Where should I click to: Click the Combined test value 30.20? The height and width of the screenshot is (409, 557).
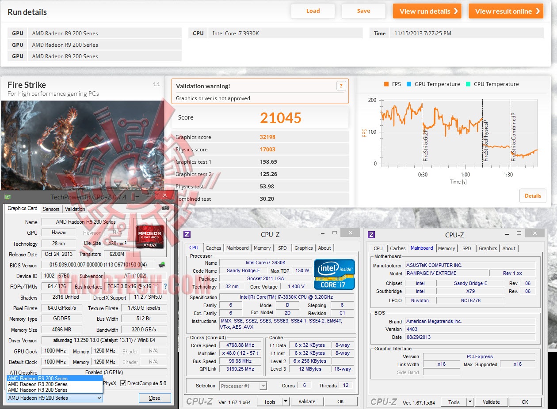click(x=267, y=199)
